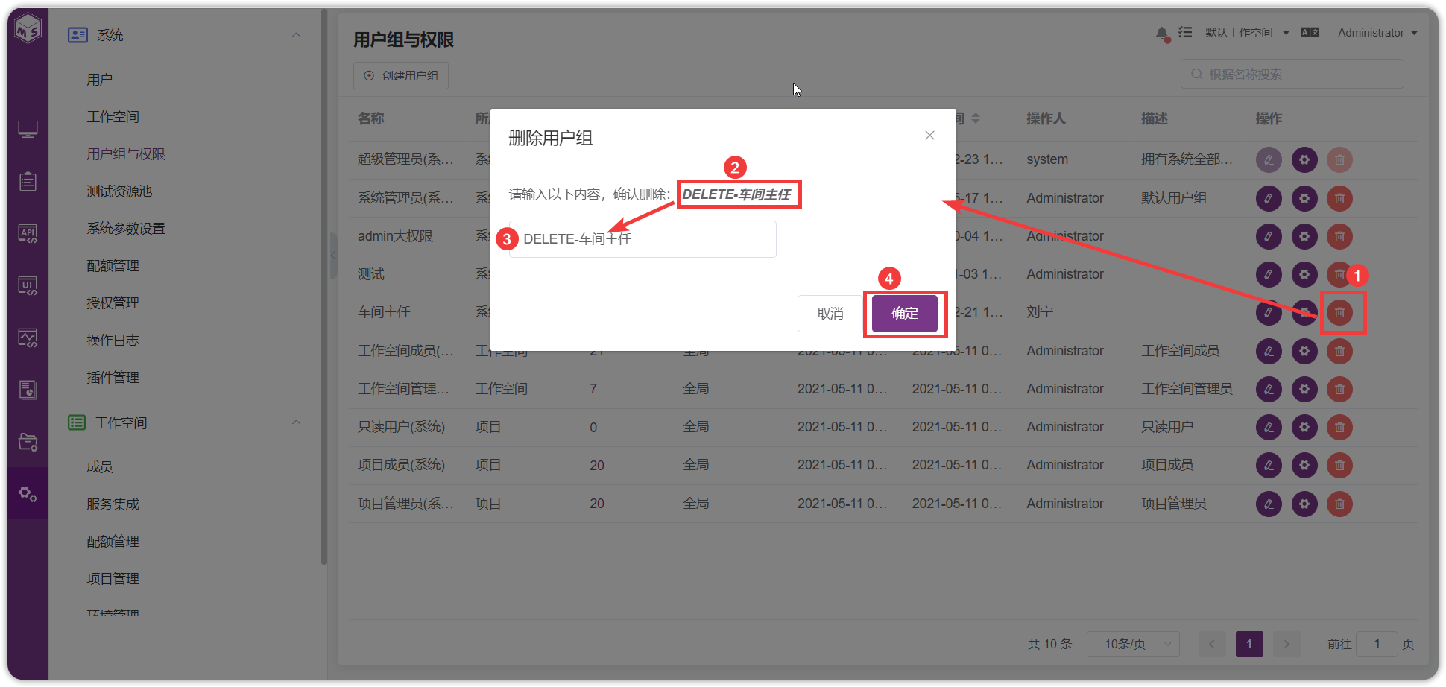The width and height of the screenshot is (1446, 687).
Task: Open 操作日志 in the sidebar
Action: click(x=113, y=341)
